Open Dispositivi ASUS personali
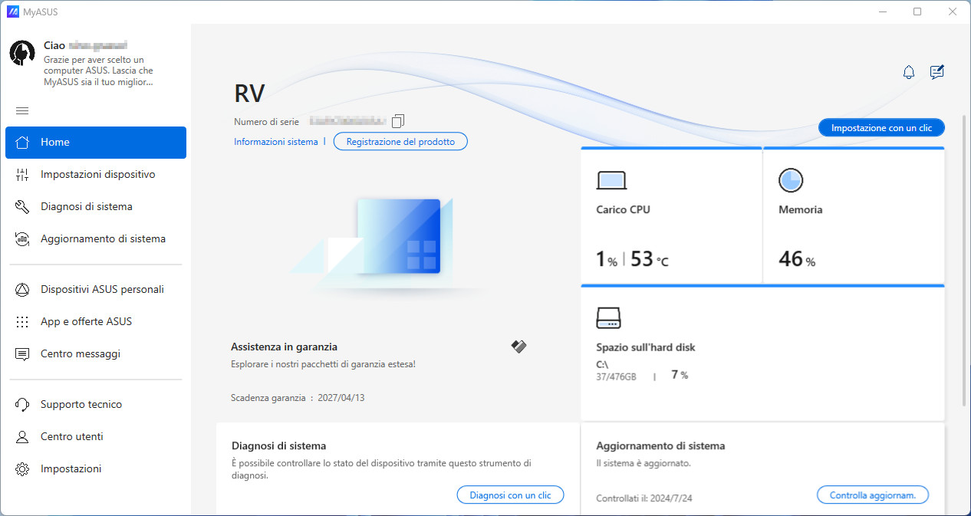971x516 pixels. 96,289
